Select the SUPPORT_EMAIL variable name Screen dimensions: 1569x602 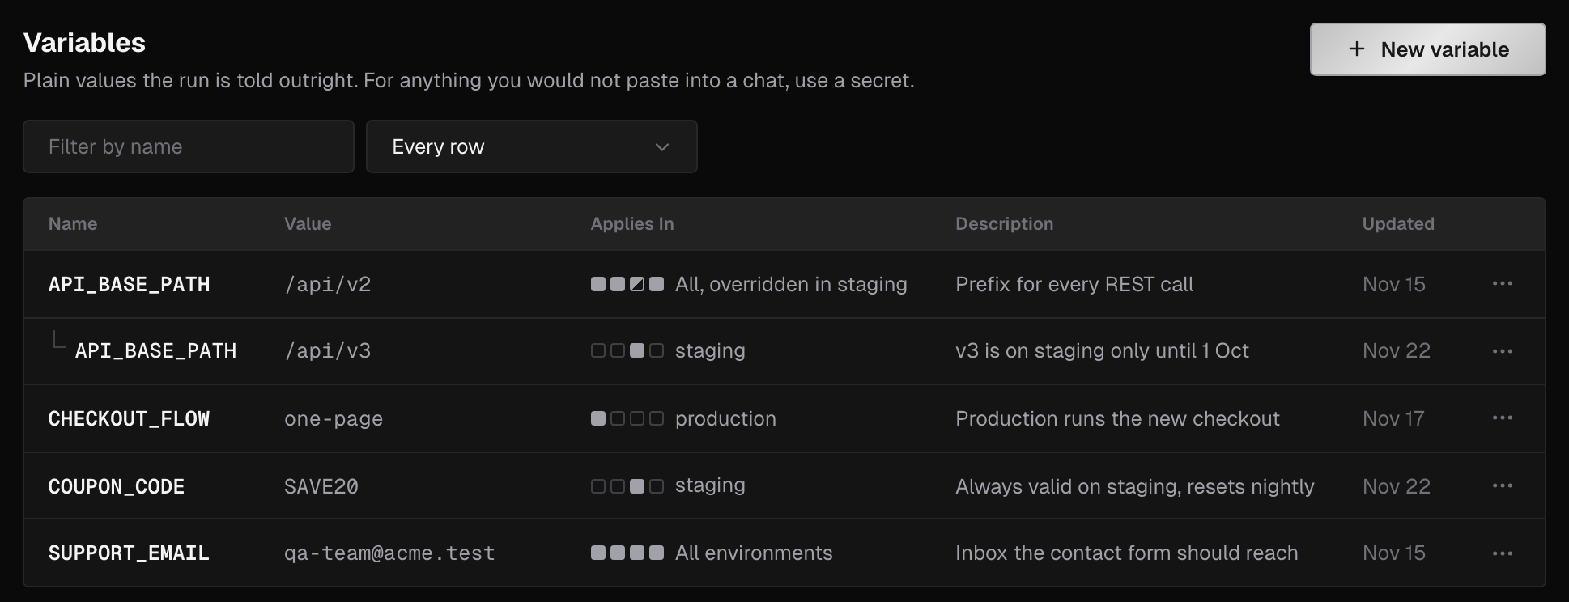click(130, 553)
